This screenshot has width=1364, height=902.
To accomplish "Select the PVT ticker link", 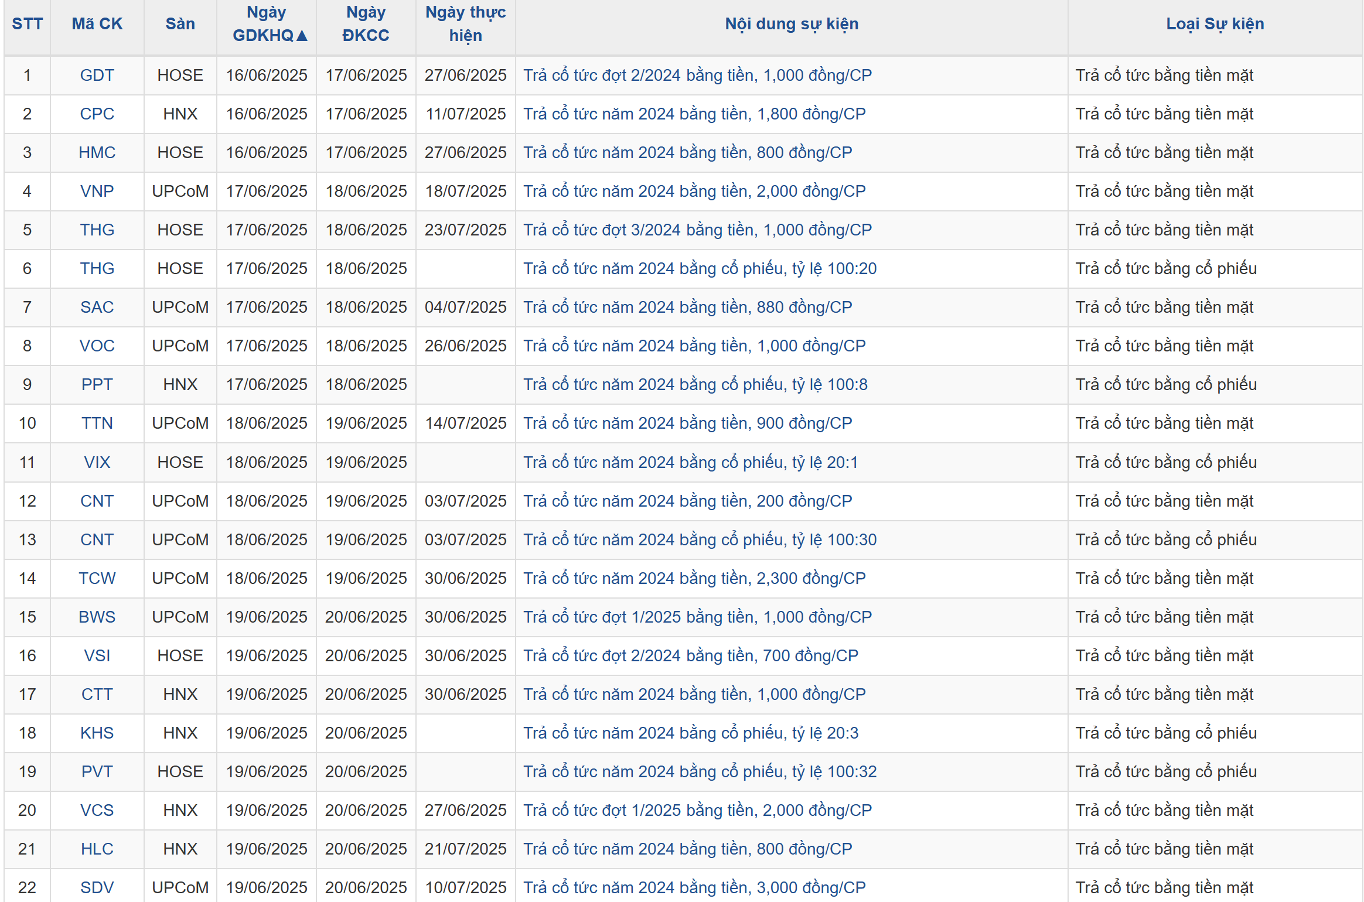I will pos(97,771).
